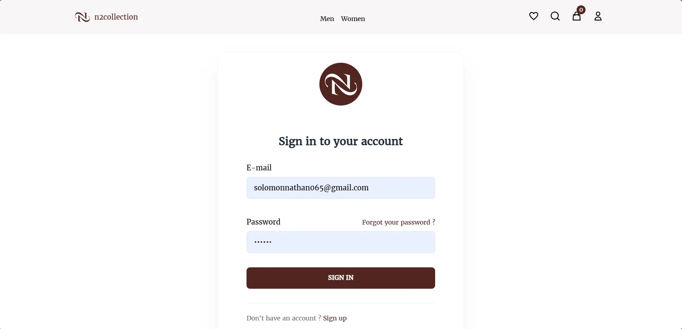
Task: Open the wishlist heart icon
Action: pyautogui.click(x=534, y=16)
